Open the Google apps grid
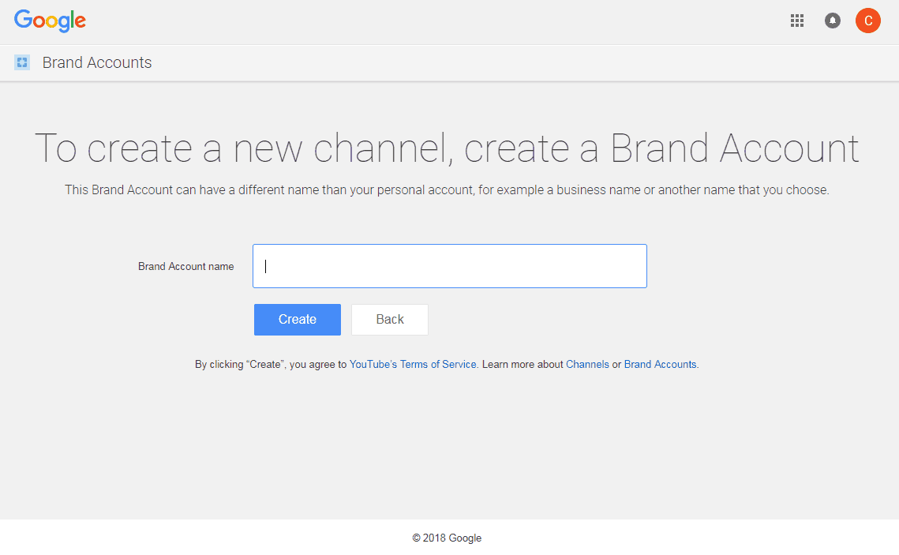The image size is (899, 555). coord(797,21)
